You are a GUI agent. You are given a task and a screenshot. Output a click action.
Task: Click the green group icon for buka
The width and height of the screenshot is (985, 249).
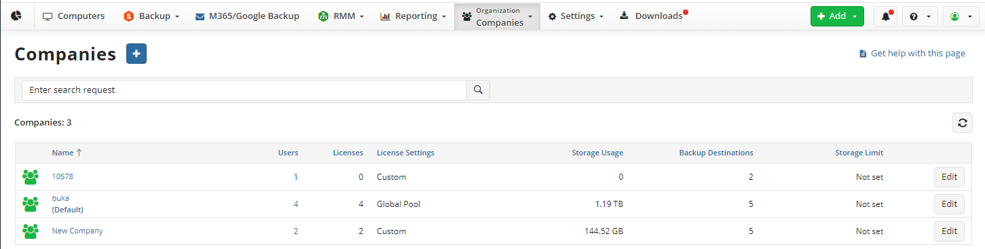tap(30, 204)
